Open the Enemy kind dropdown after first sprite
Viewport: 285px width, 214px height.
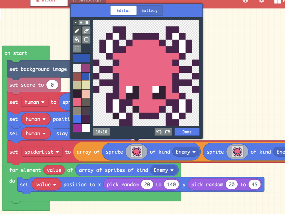[x=186, y=152]
